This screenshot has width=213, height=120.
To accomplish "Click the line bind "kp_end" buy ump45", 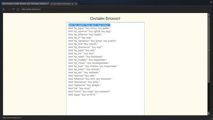I will (x=83, y=44).
